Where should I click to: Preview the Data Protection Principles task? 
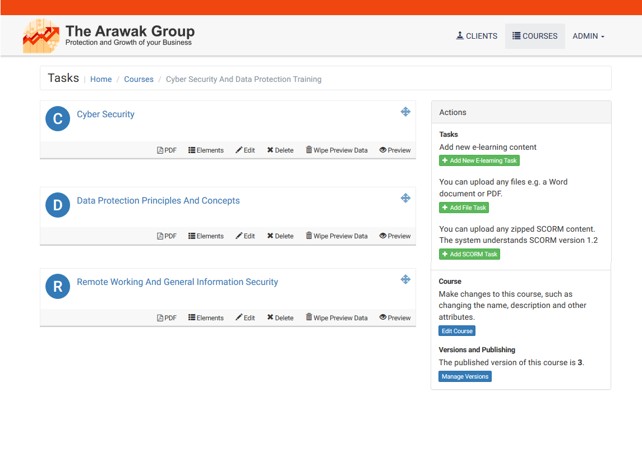[395, 236]
